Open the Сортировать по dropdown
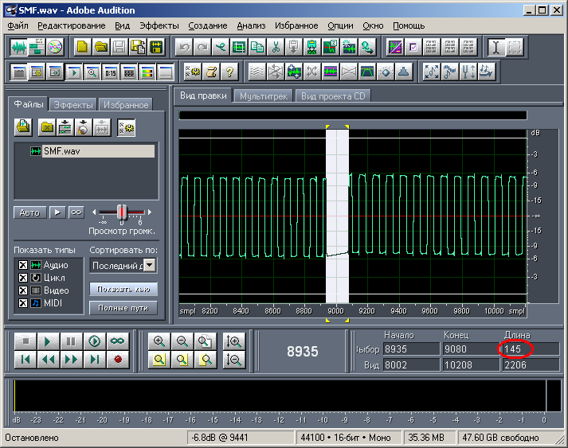The height and width of the screenshot is (448, 568). pos(150,265)
